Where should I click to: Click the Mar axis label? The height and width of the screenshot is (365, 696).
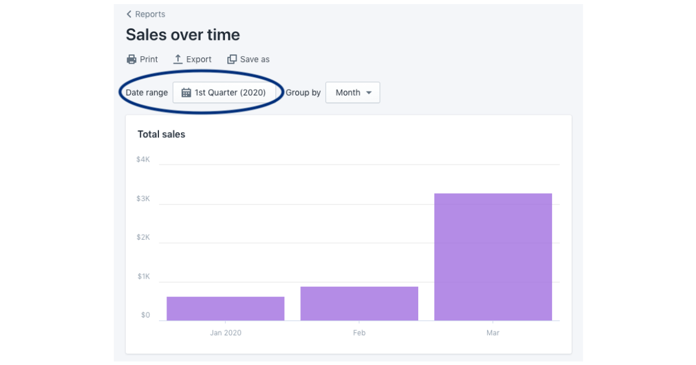[493, 333]
